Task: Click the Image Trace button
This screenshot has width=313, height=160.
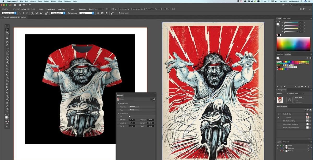Action: (x=62, y=9)
